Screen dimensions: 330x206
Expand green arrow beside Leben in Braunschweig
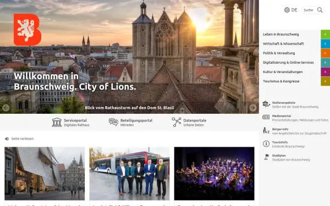click(325, 34)
